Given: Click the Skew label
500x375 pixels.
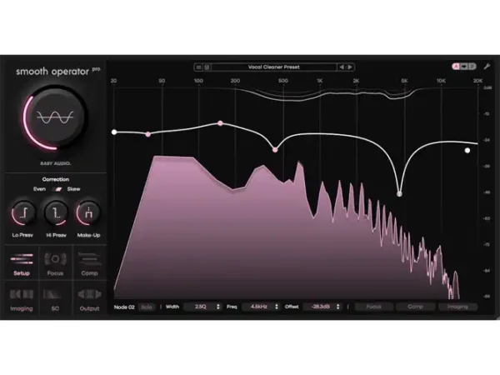Looking at the screenshot, I should coord(73,189).
